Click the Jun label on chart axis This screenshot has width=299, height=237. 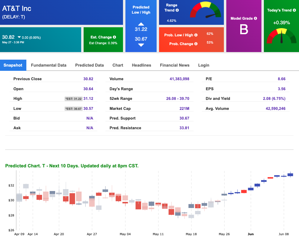click(251, 234)
